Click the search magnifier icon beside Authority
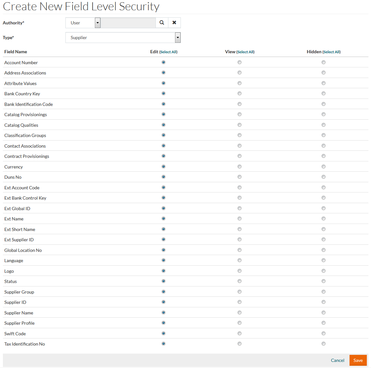Image resolution: width=371 pixels, height=368 pixels. click(162, 23)
